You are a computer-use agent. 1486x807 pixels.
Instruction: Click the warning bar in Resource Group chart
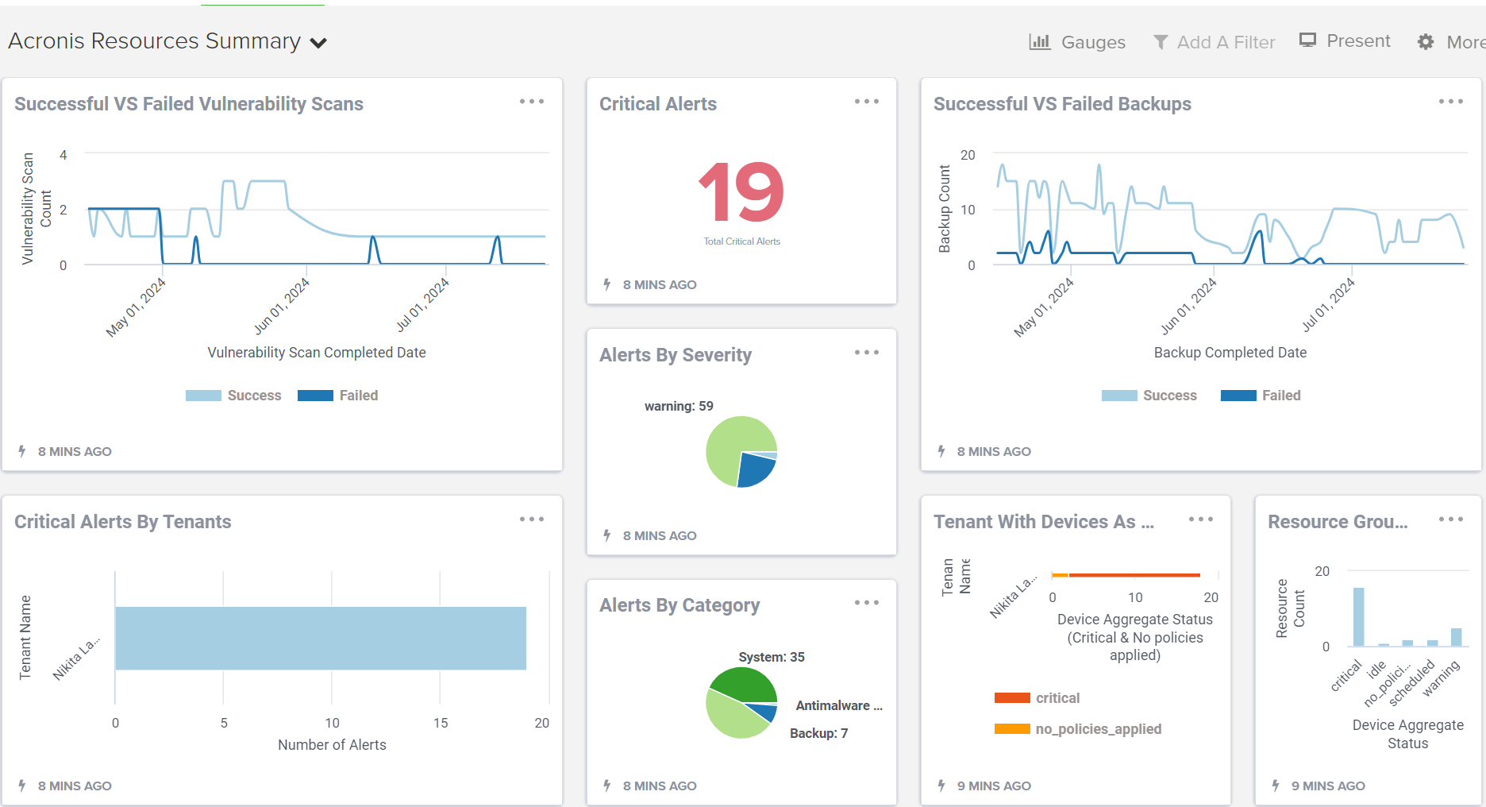pyautogui.click(x=1457, y=637)
